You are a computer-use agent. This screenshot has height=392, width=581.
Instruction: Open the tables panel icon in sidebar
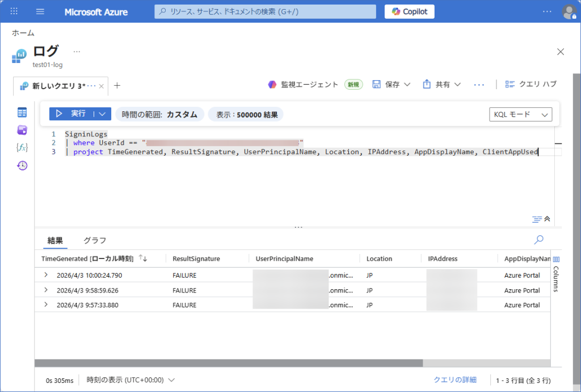pos(22,112)
